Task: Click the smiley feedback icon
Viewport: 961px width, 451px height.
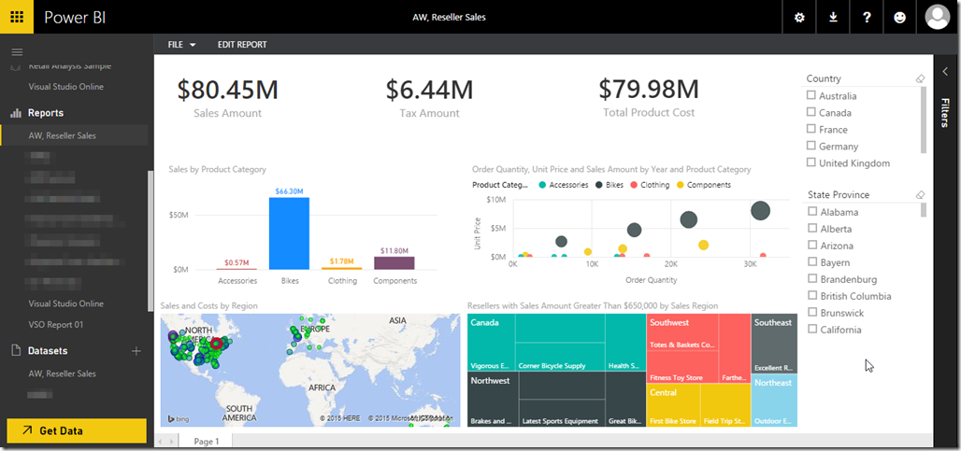Action: 899,17
